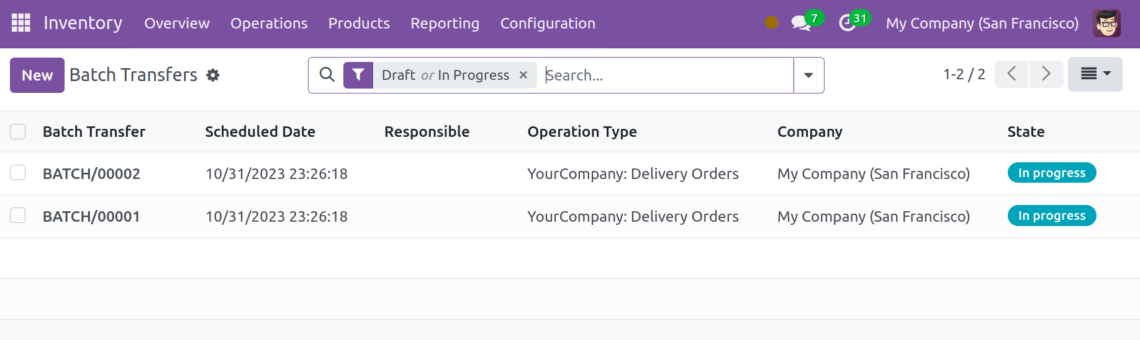Screen dimensions: 1140x340
Task: Click the filter funnel icon in search bar
Action: coord(358,75)
